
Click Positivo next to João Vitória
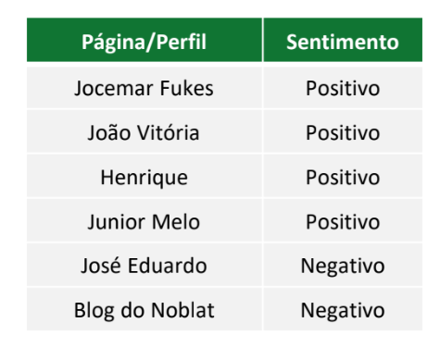pyautogui.click(x=343, y=133)
